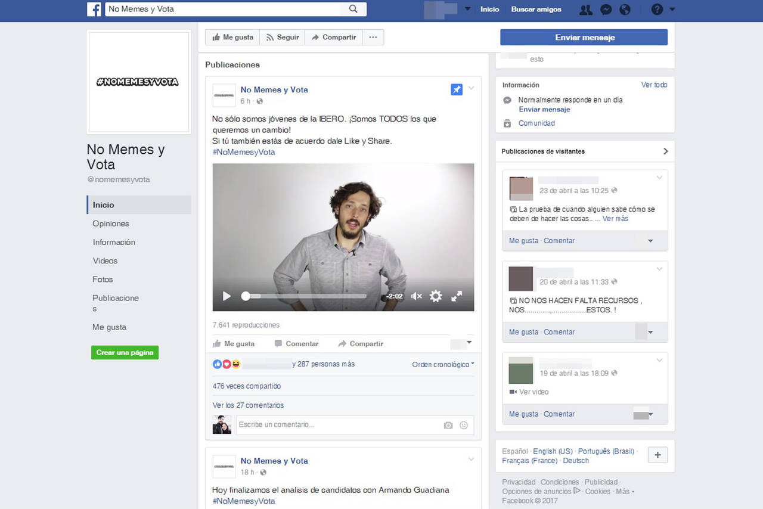Click the help question mark icon
The height and width of the screenshot is (509, 763).
[657, 10]
